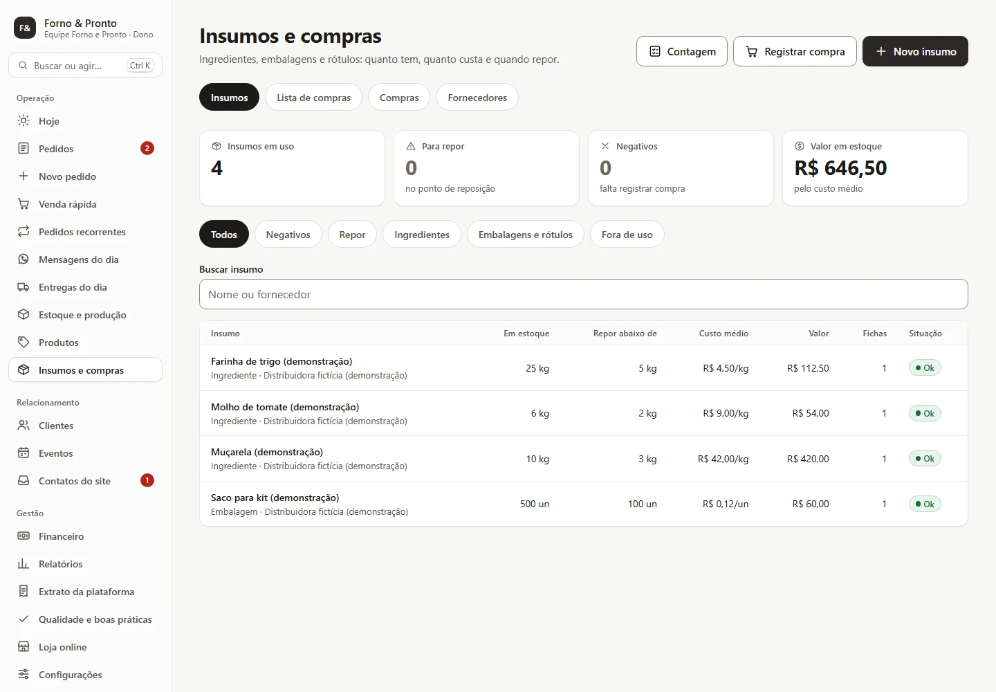The height and width of the screenshot is (692, 996).
Task: Click the repeat icon for Pedidos recorrentes
Action: (24, 232)
